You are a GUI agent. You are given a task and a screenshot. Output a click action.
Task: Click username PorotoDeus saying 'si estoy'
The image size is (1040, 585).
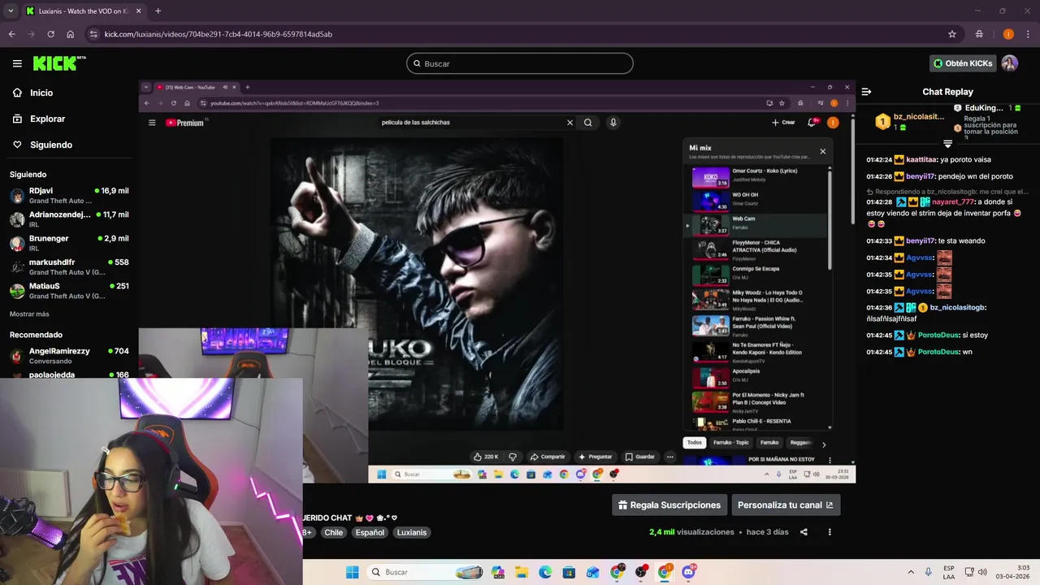click(938, 335)
